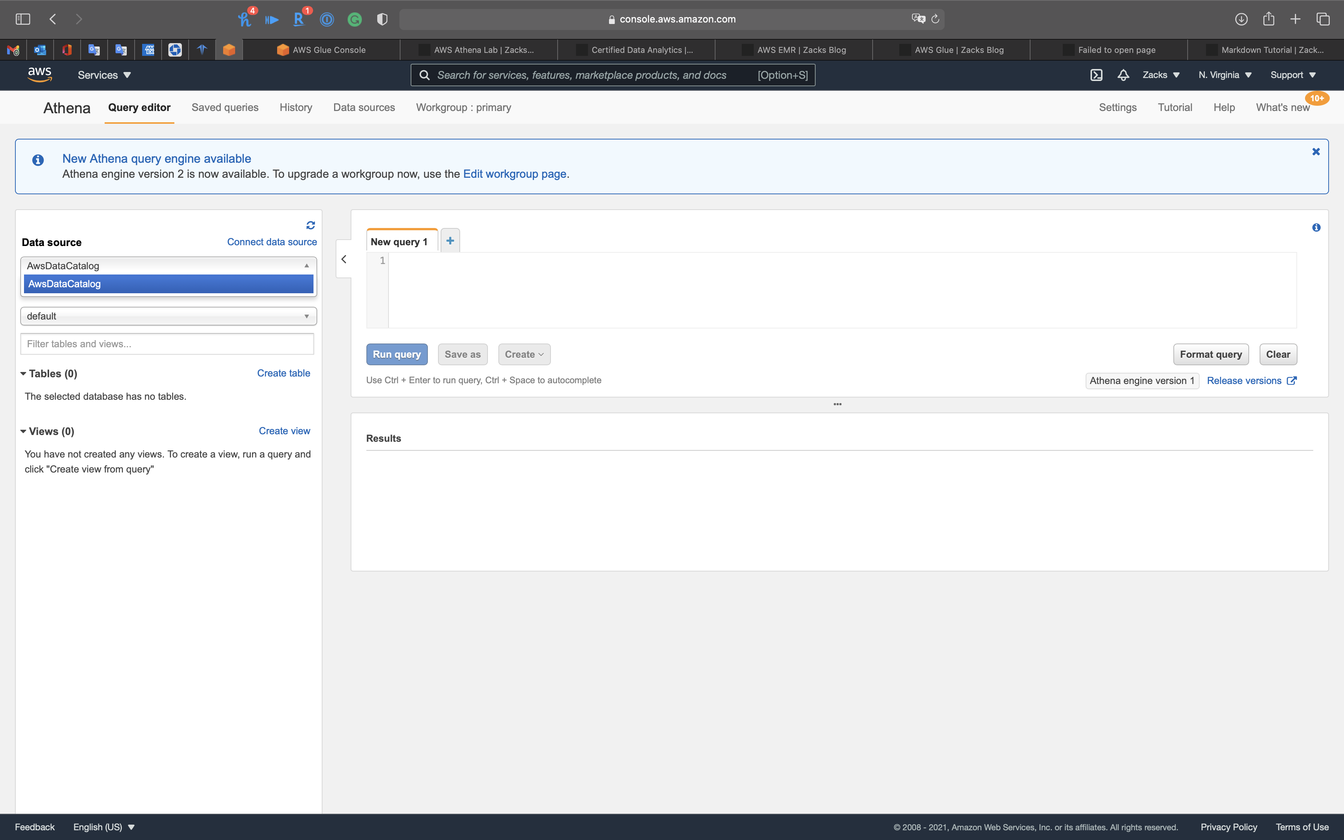The height and width of the screenshot is (840, 1344).
Task: Open notifications bell icon
Action: pyautogui.click(x=1123, y=75)
